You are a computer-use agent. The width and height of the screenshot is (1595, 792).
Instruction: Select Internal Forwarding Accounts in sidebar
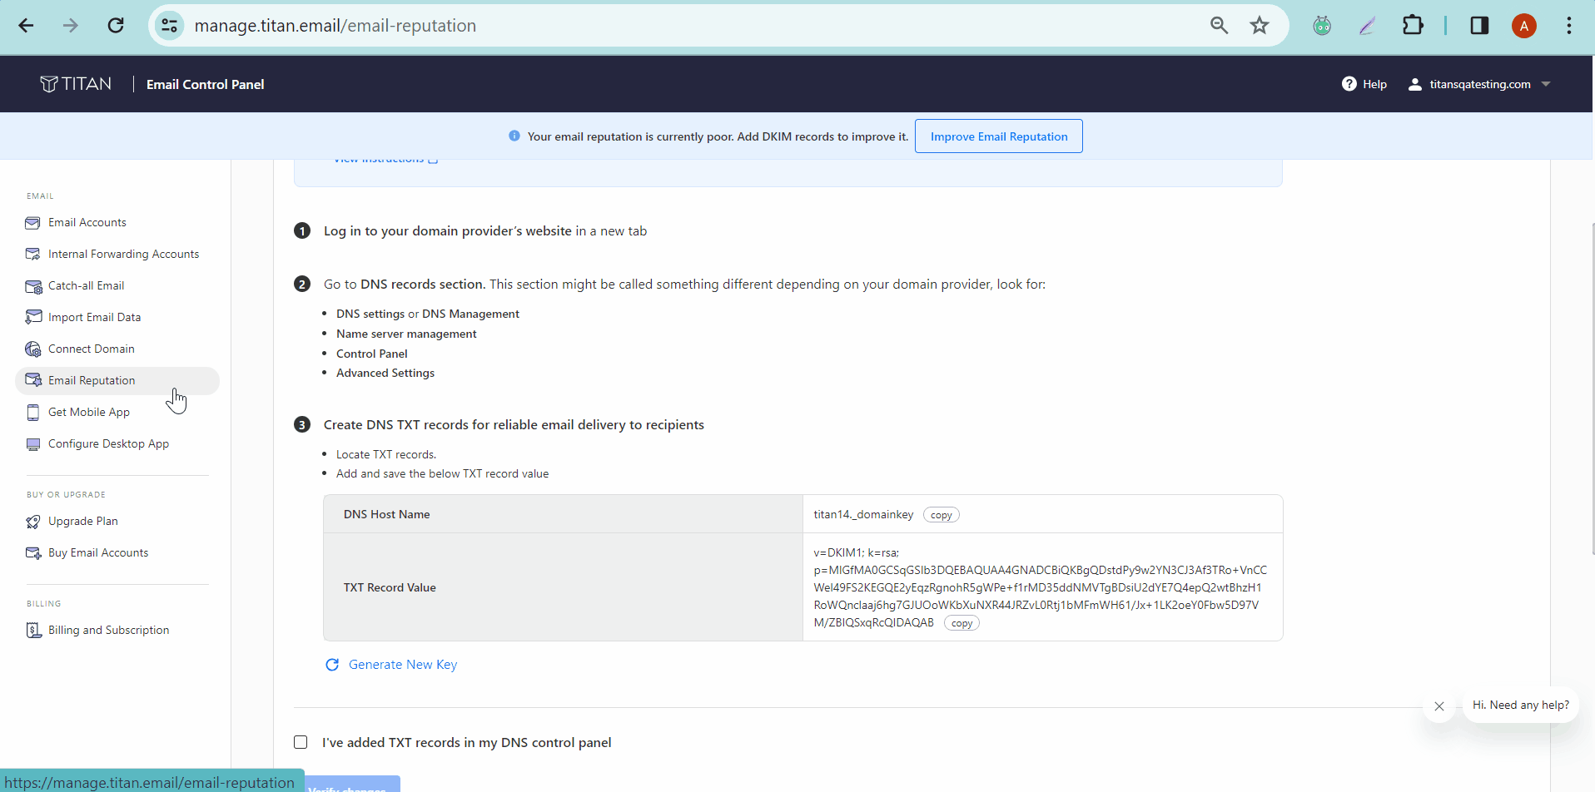click(x=122, y=254)
